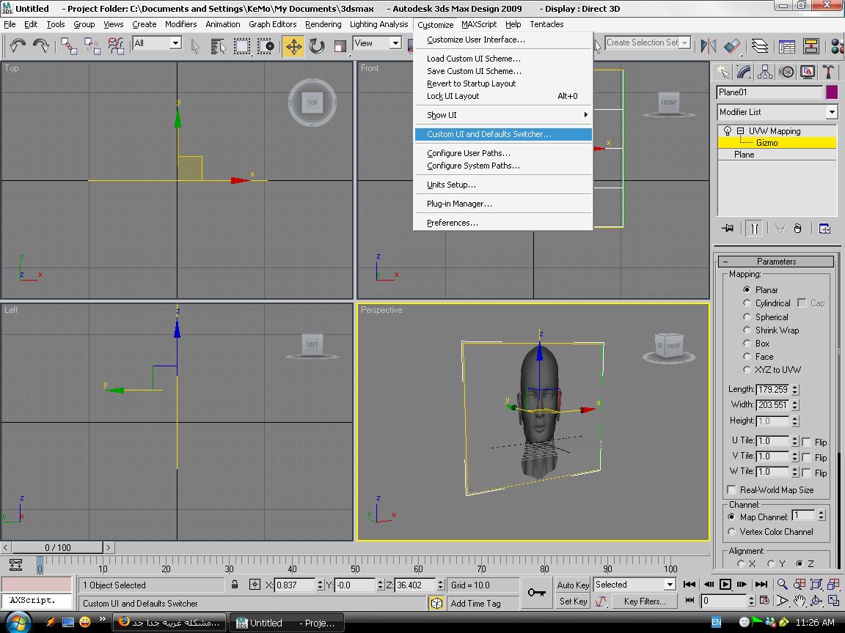The width and height of the screenshot is (845, 633).
Task: Select the Cylindrical mapping option
Action: (747, 303)
